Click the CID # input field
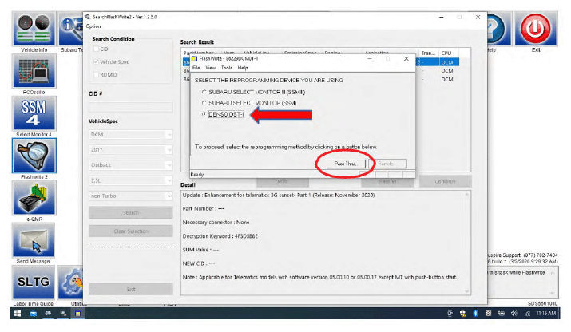Image resolution: width=571 pixels, height=332 pixels. click(131, 107)
